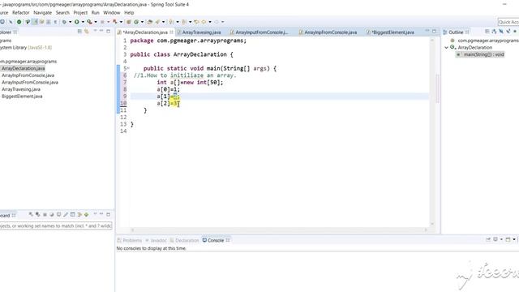This screenshot has width=519, height=292.
Task: Maximize the editor area
Action: [x=435, y=31]
